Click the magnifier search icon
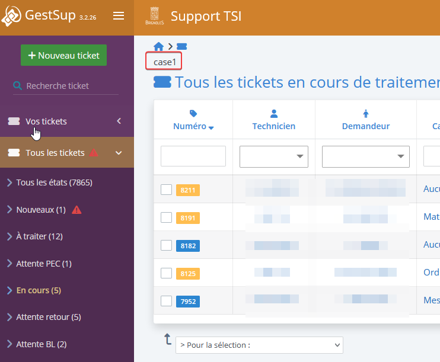Image resolution: width=440 pixels, height=362 pixels. (17, 85)
